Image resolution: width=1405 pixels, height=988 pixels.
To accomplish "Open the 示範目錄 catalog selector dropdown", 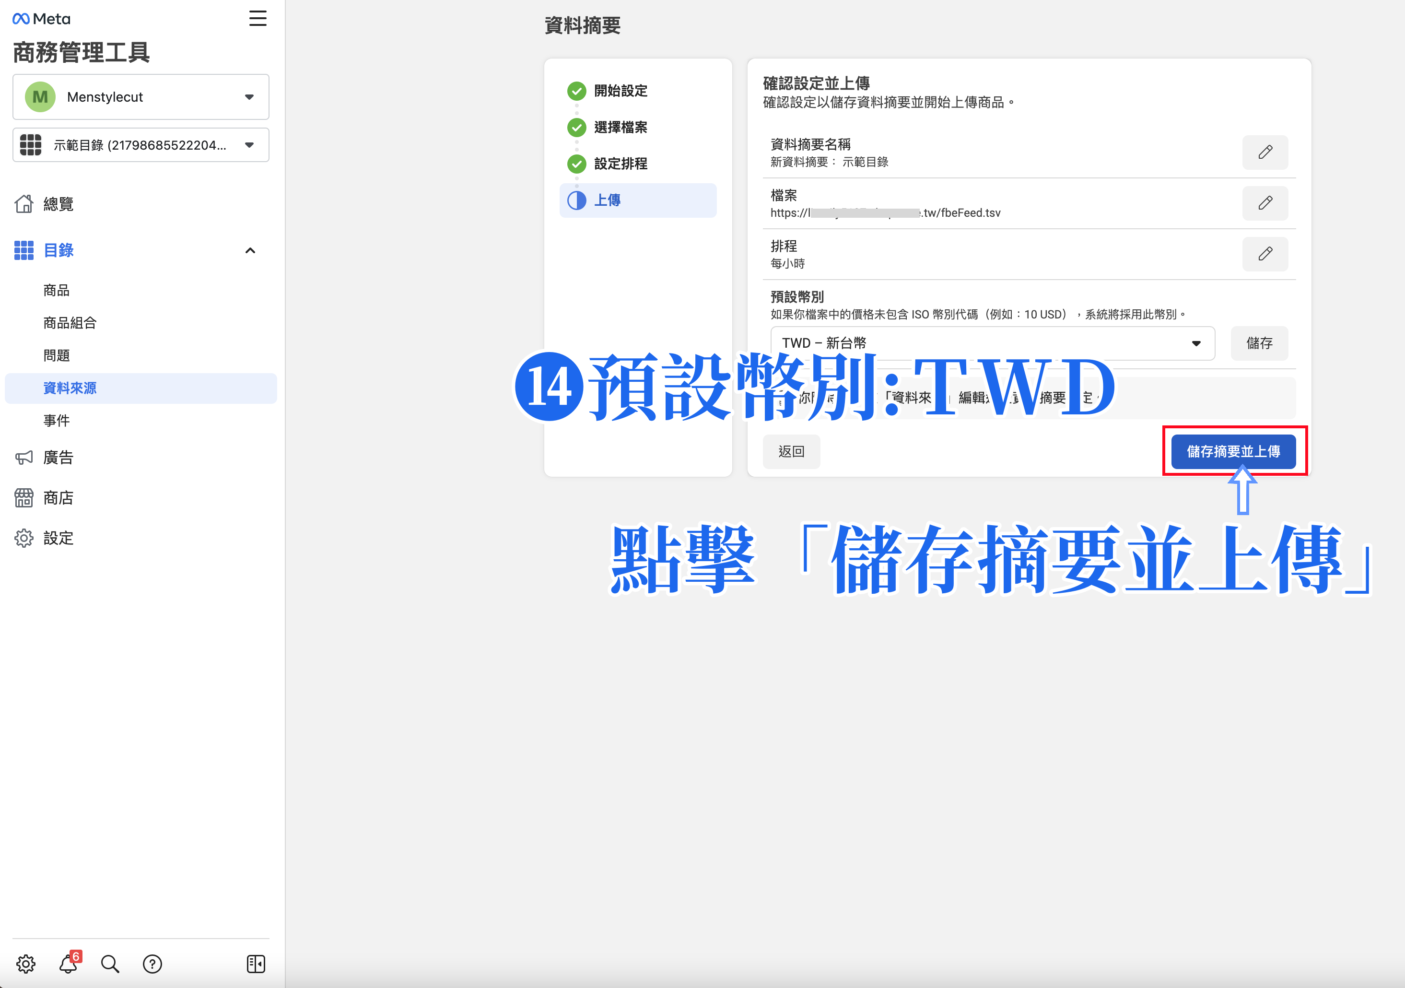I will coord(141,145).
